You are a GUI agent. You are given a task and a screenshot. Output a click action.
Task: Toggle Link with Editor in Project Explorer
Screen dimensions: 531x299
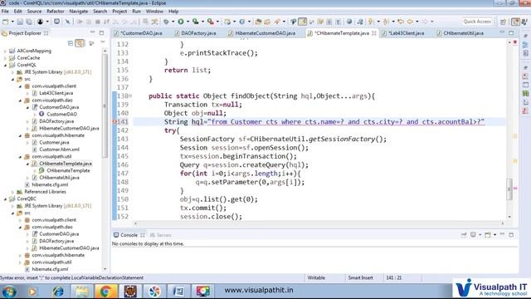pos(80,43)
